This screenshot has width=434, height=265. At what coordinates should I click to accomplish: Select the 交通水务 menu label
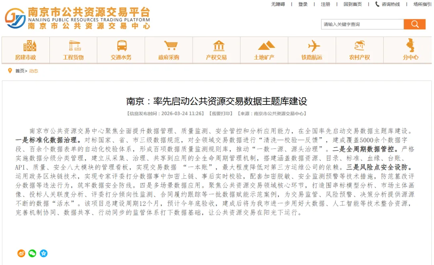(121, 58)
